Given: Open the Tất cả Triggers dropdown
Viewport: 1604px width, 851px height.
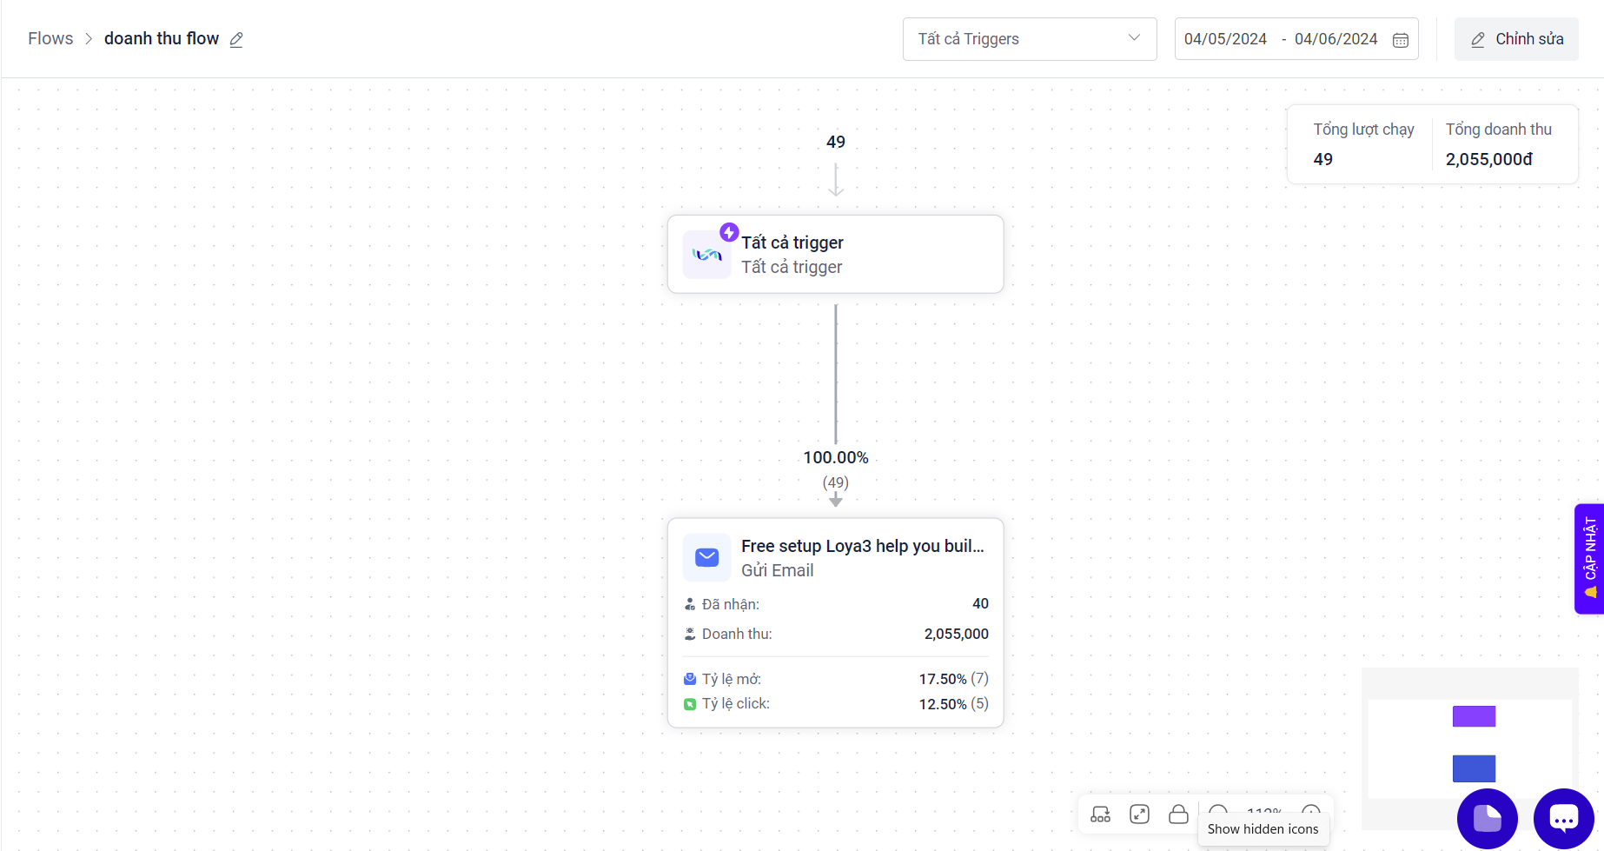Looking at the screenshot, I should pyautogui.click(x=1029, y=39).
